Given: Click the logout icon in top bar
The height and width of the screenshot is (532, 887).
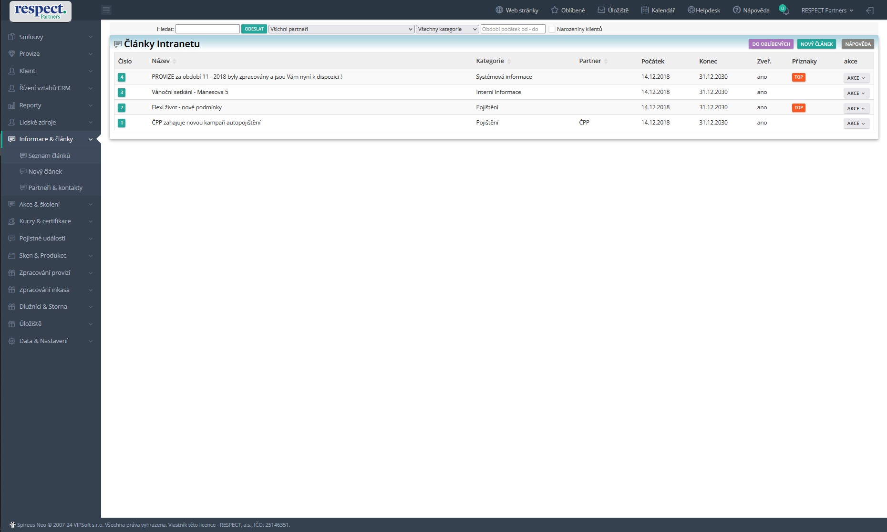Looking at the screenshot, I should coord(870,10).
